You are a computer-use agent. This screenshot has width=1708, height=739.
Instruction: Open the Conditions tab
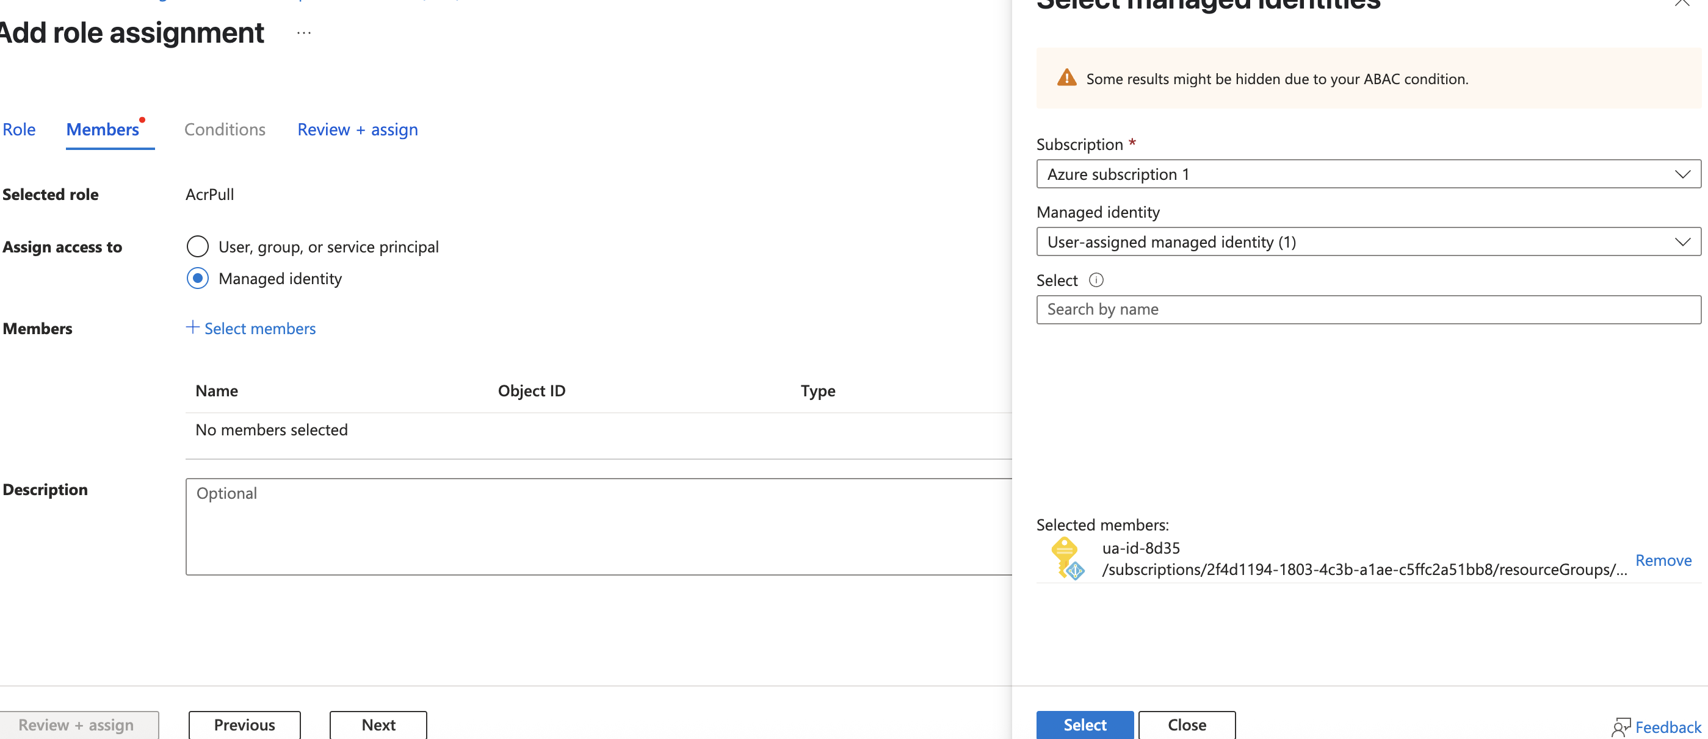coord(225,130)
